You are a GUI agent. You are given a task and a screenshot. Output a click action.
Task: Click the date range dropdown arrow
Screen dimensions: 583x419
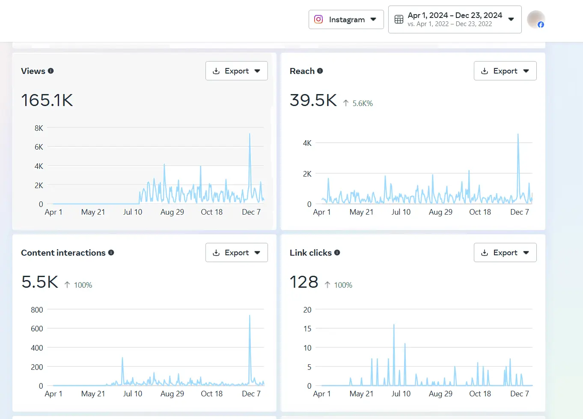pyautogui.click(x=511, y=19)
